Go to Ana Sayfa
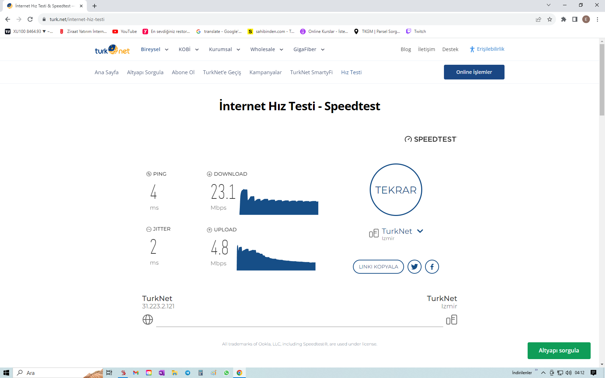Screen dimensions: 605x378 point(106,72)
